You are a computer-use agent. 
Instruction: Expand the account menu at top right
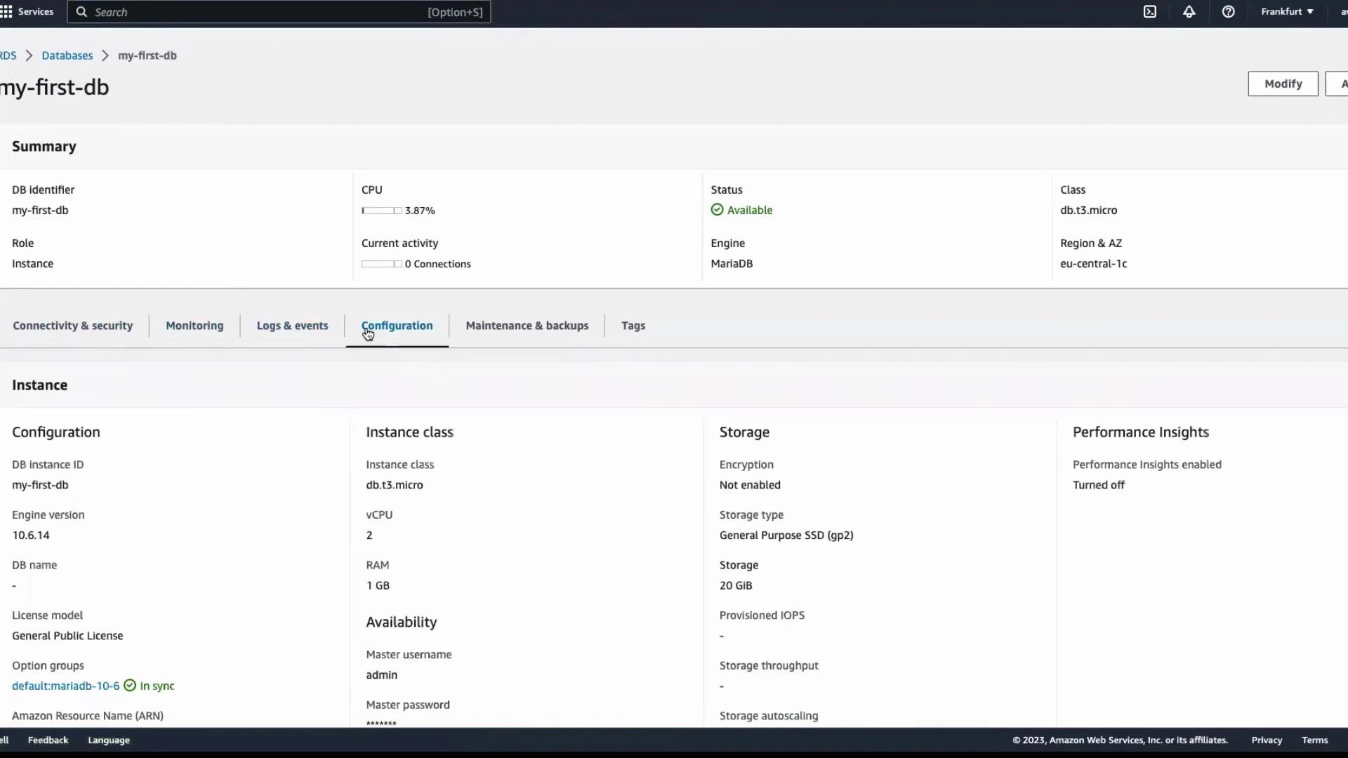coord(1341,12)
